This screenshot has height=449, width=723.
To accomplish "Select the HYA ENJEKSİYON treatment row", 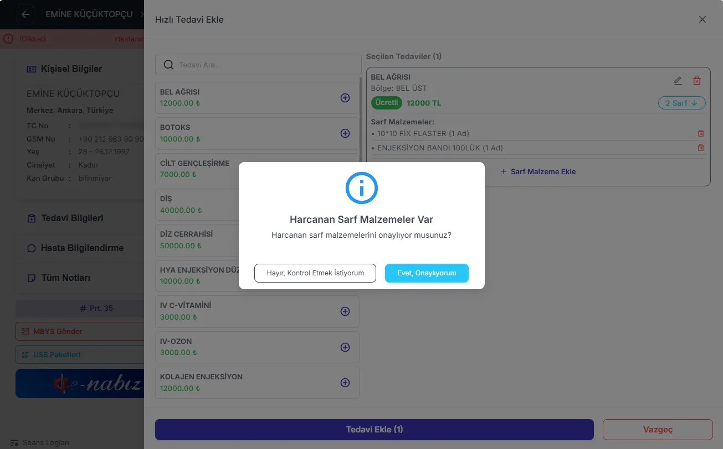I will click(257, 276).
